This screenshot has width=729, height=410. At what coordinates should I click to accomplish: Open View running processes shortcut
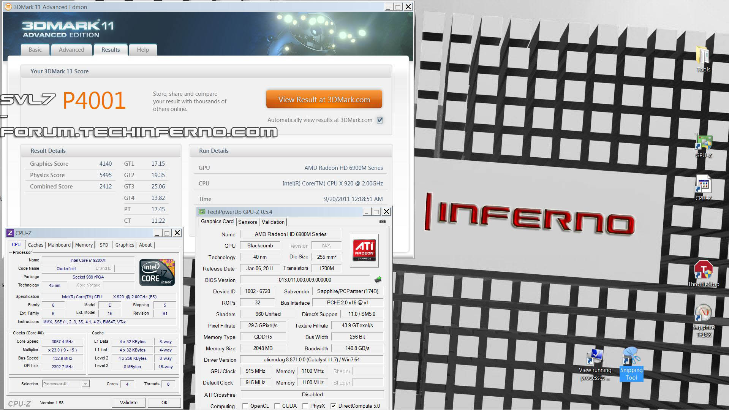click(595, 364)
